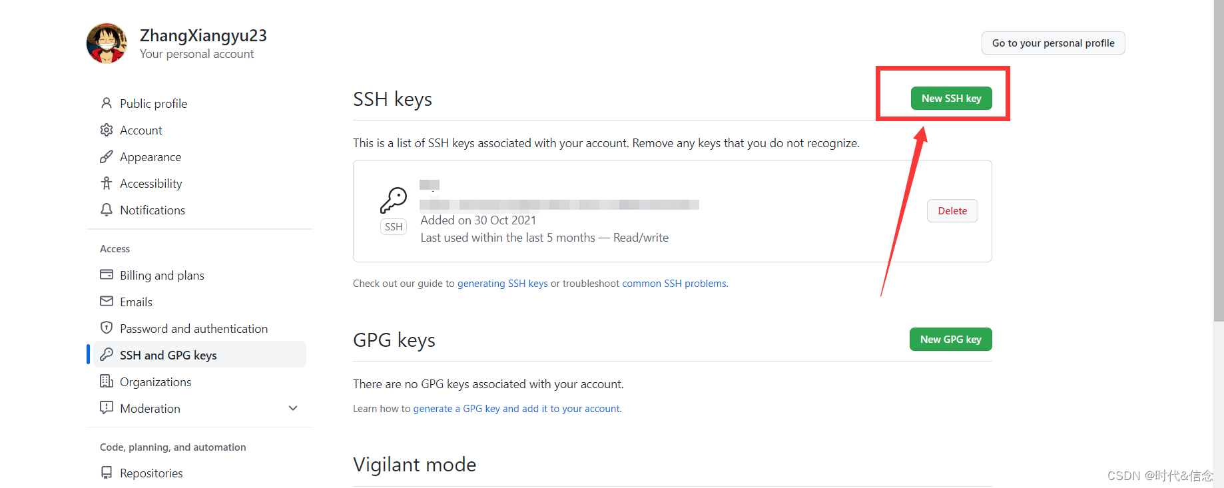Click the Account gear icon

point(106,130)
